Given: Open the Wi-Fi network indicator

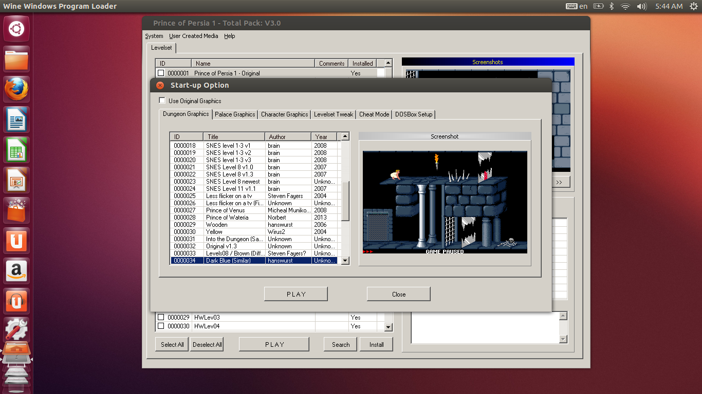Looking at the screenshot, I should pos(625,6).
